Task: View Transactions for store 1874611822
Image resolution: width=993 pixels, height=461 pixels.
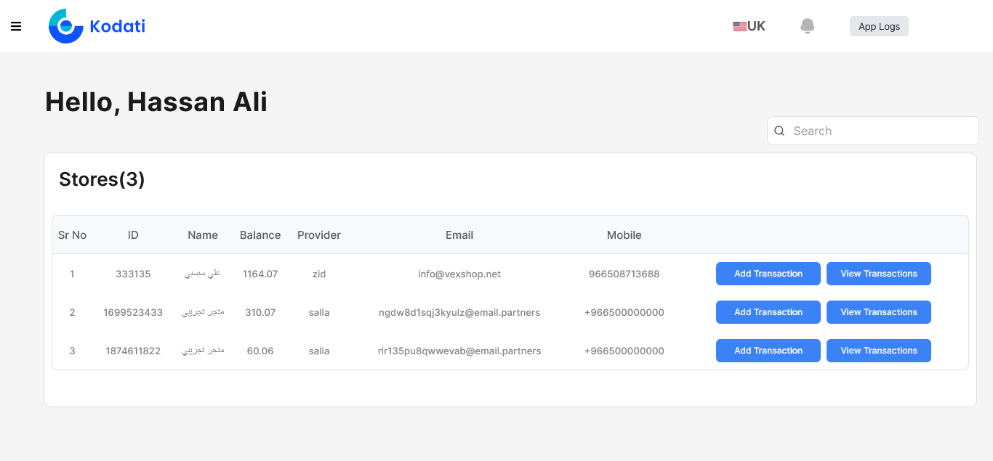Action: (x=879, y=351)
